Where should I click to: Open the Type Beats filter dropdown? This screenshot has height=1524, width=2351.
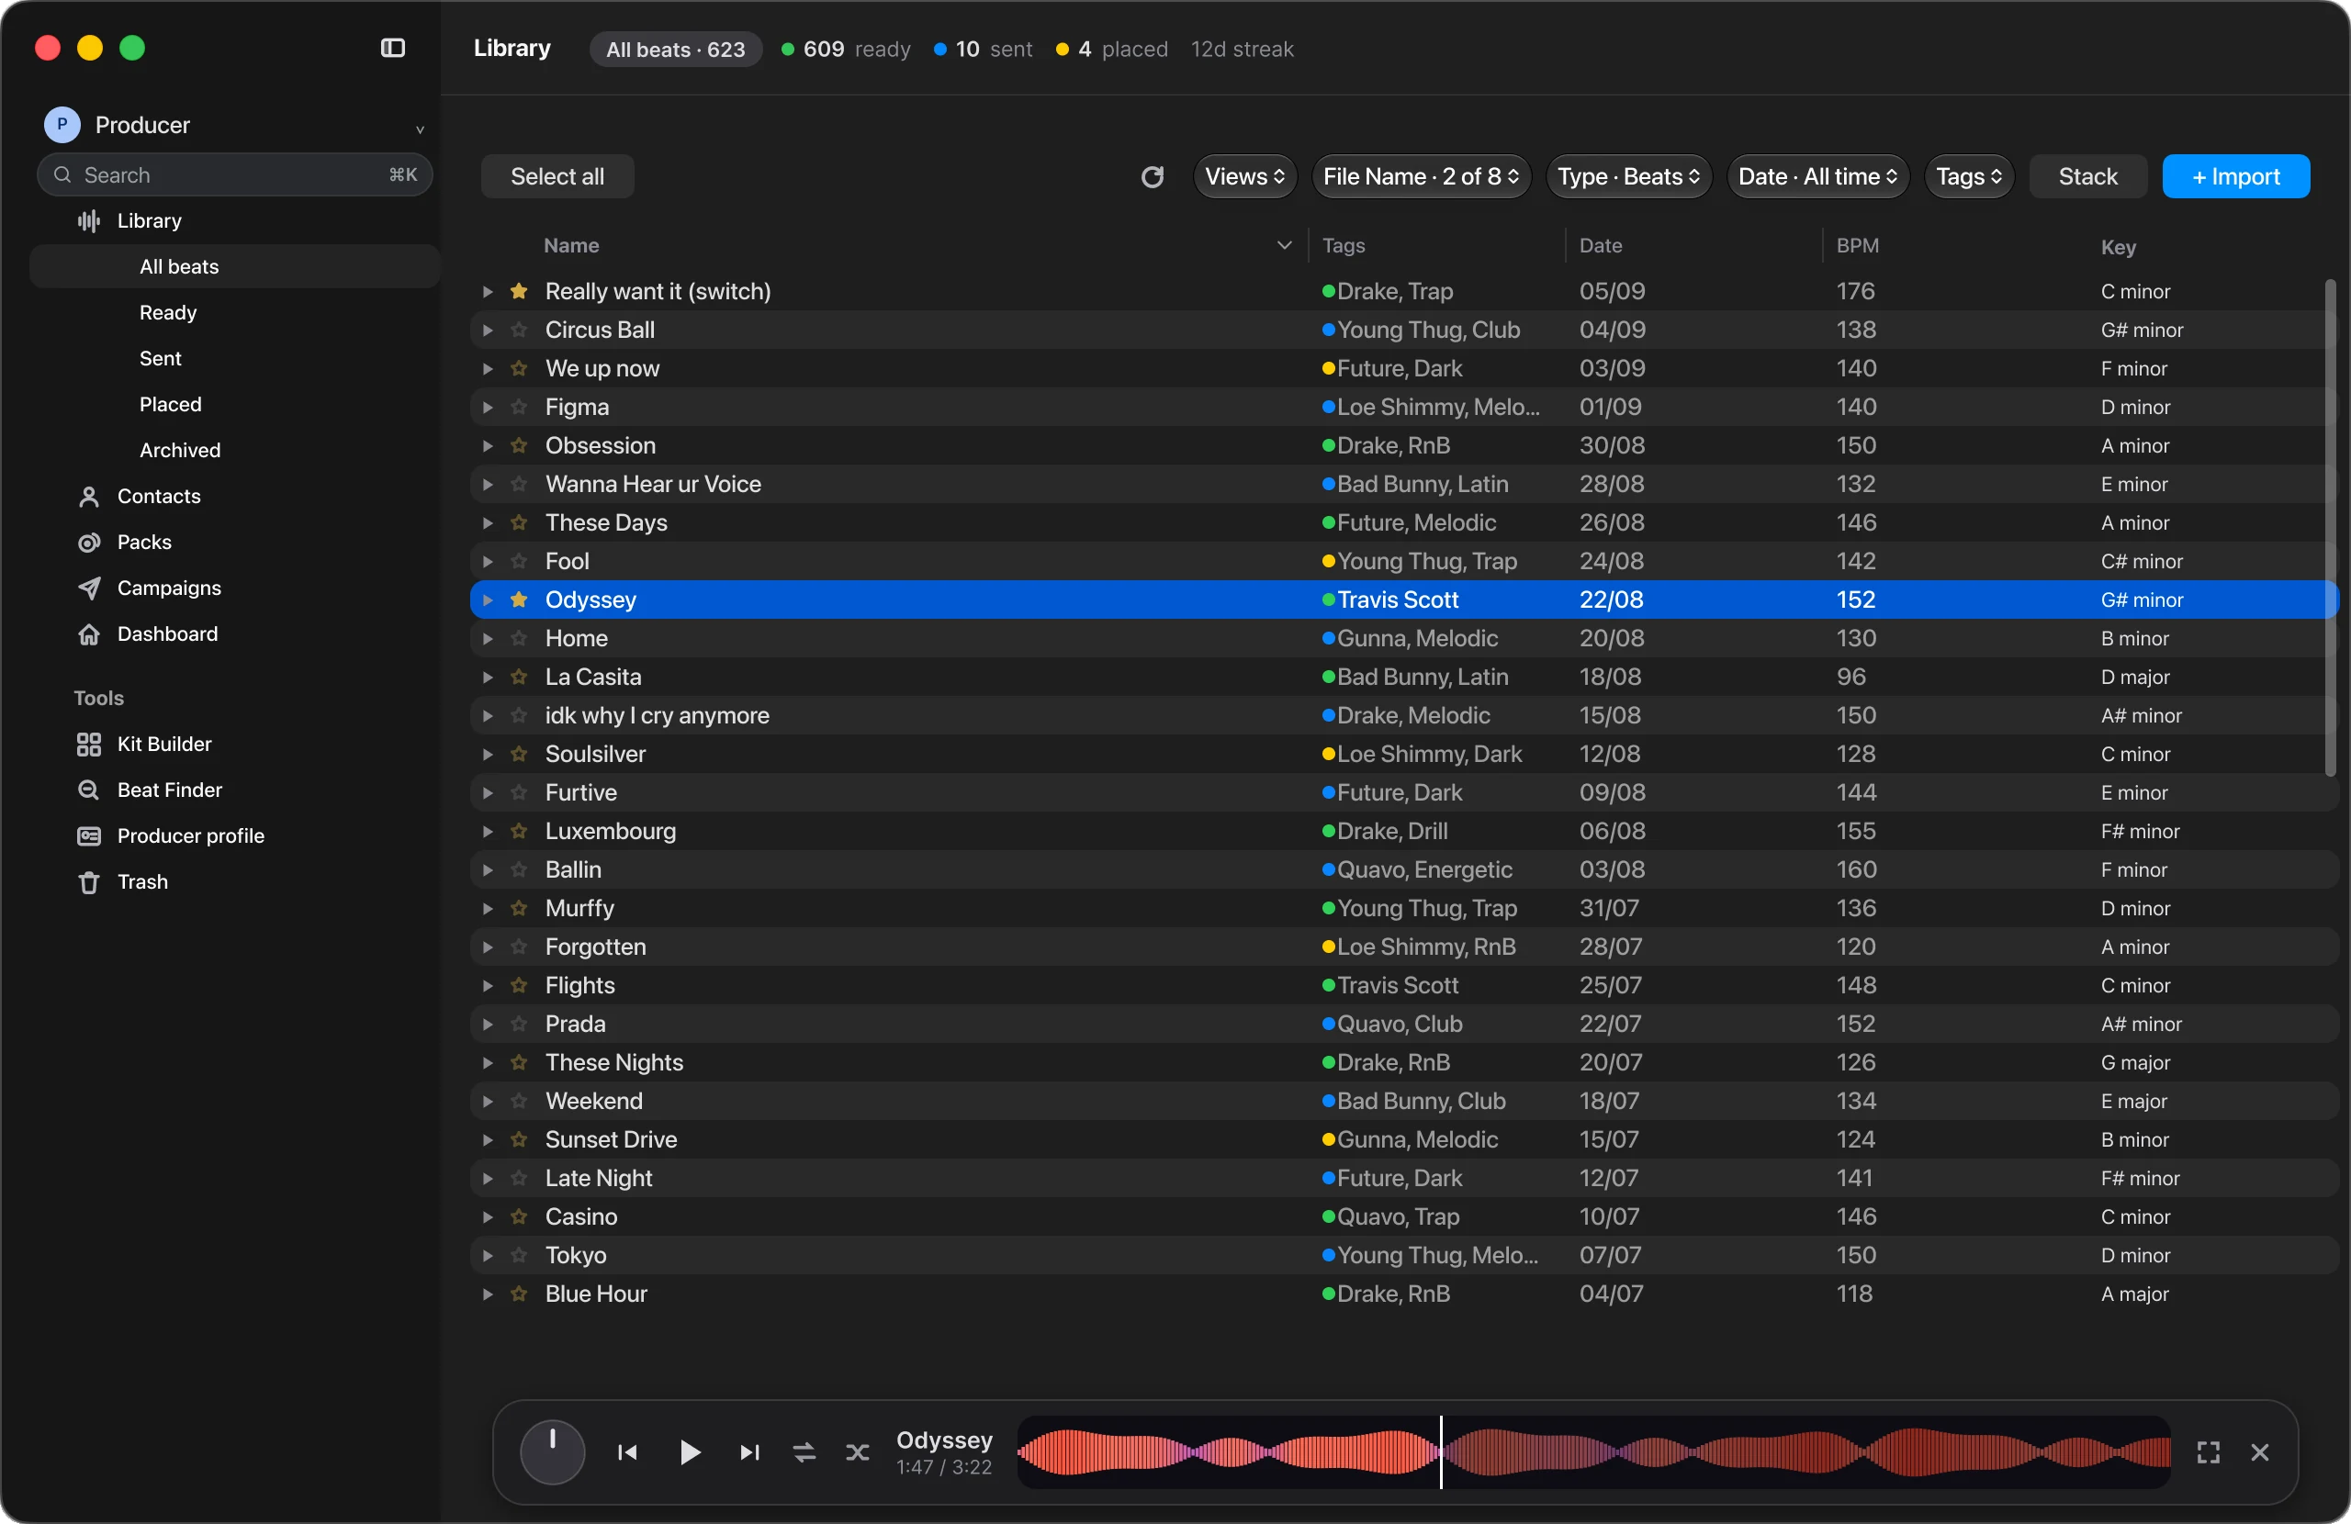[1628, 177]
